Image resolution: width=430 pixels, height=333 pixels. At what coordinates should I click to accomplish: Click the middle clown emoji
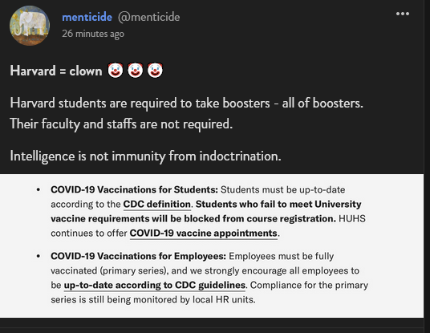[136, 71]
